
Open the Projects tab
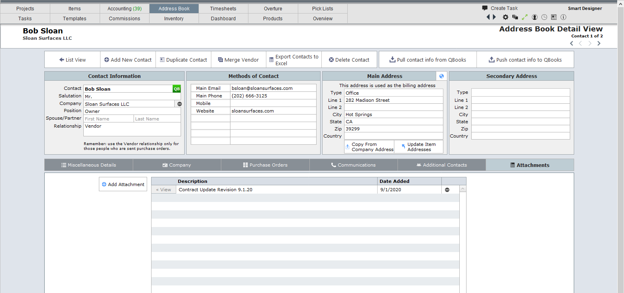[x=25, y=8]
